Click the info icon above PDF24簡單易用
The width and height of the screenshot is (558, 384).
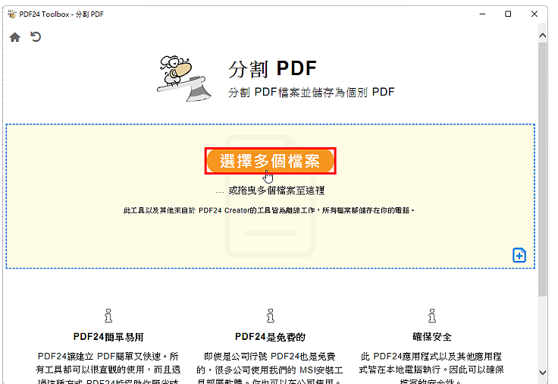point(108,316)
